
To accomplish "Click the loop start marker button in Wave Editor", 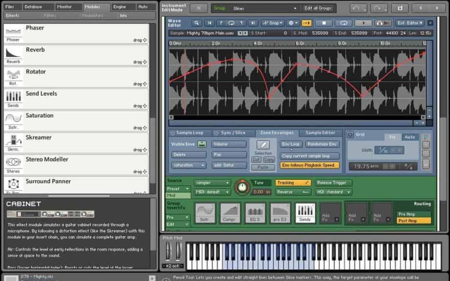I will click(221, 23).
